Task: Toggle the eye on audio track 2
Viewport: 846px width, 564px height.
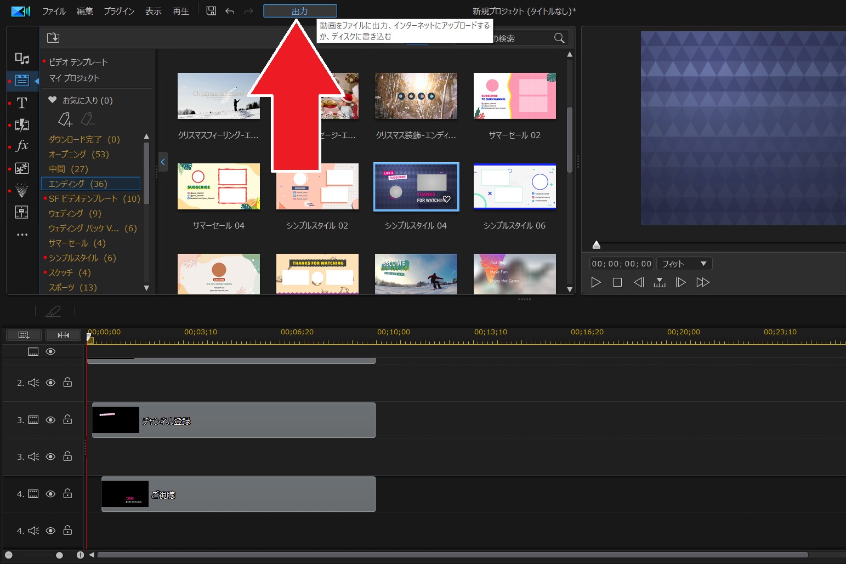Action: tap(50, 383)
